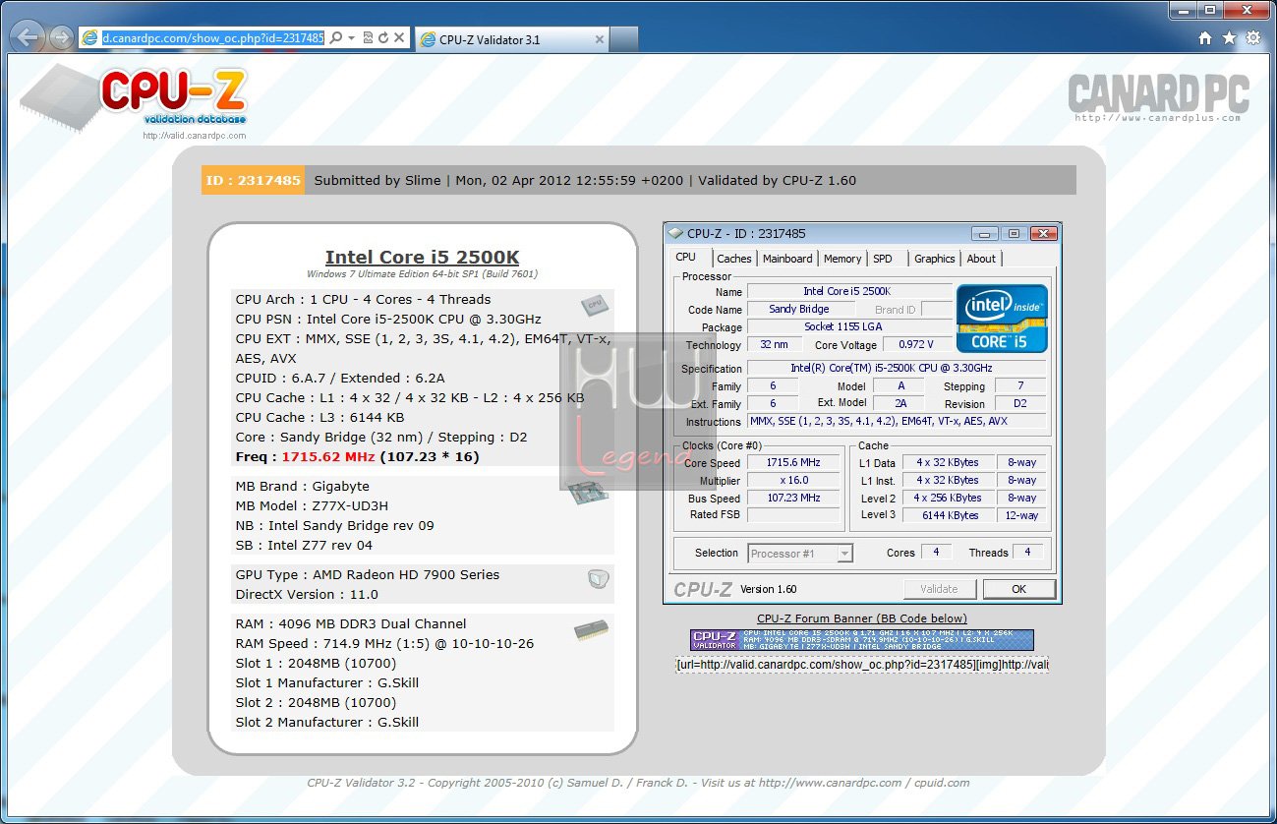Stop loading with the X icon in address bar

(x=399, y=37)
